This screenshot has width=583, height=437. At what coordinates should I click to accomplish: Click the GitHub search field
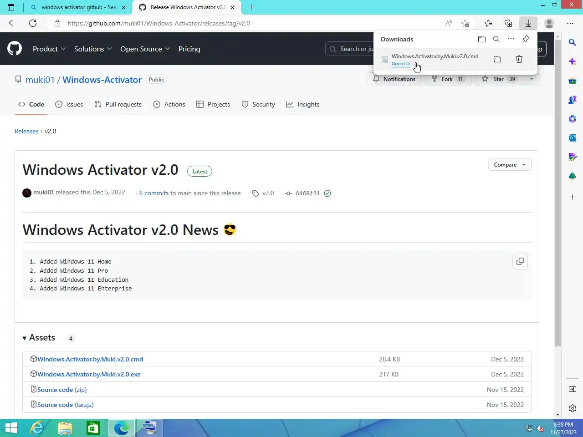(350, 49)
